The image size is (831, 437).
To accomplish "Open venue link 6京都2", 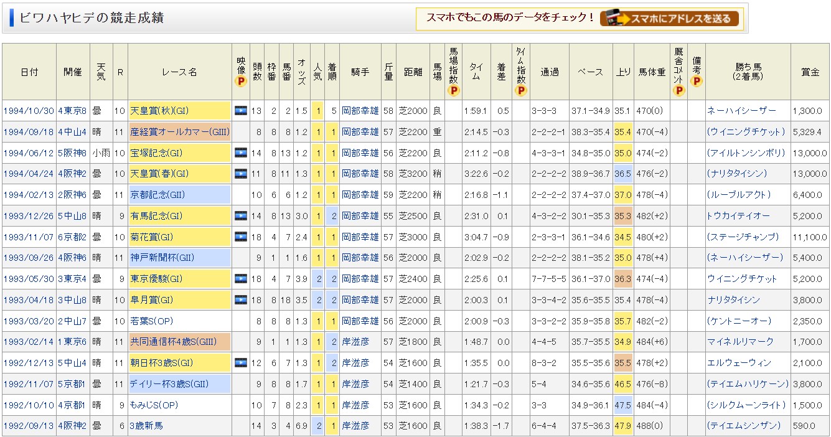I will [72, 237].
